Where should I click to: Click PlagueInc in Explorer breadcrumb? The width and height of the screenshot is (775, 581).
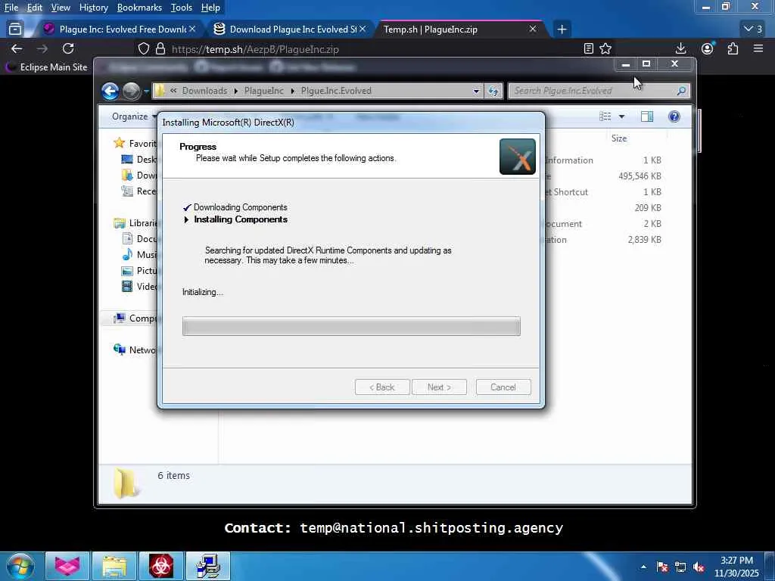tap(264, 91)
